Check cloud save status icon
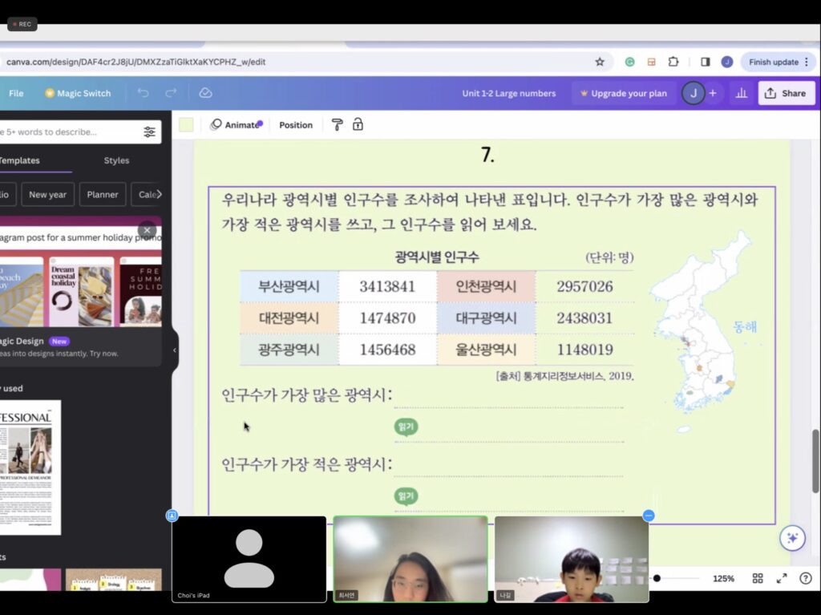 pos(205,93)
